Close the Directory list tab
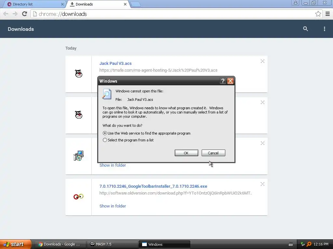The height and width of the screenshot is (249, 333). (x=62, y=4)
